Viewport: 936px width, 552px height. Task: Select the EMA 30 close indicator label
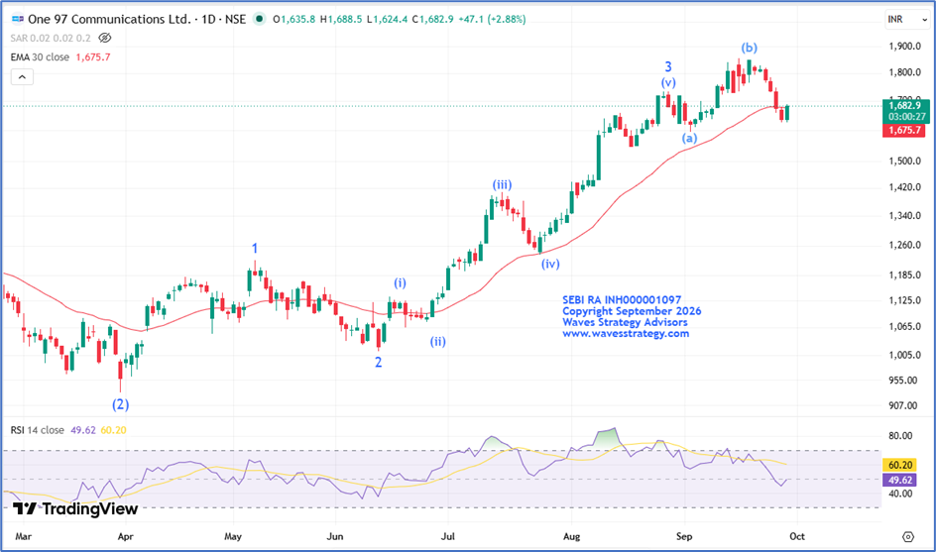point(40,57)
